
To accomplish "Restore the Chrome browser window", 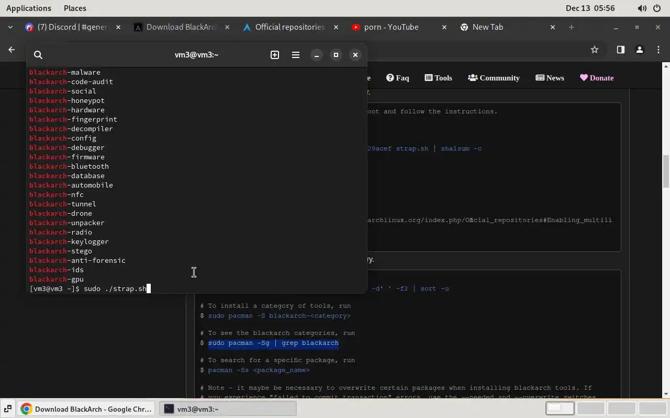I will [x=637, y=27].
